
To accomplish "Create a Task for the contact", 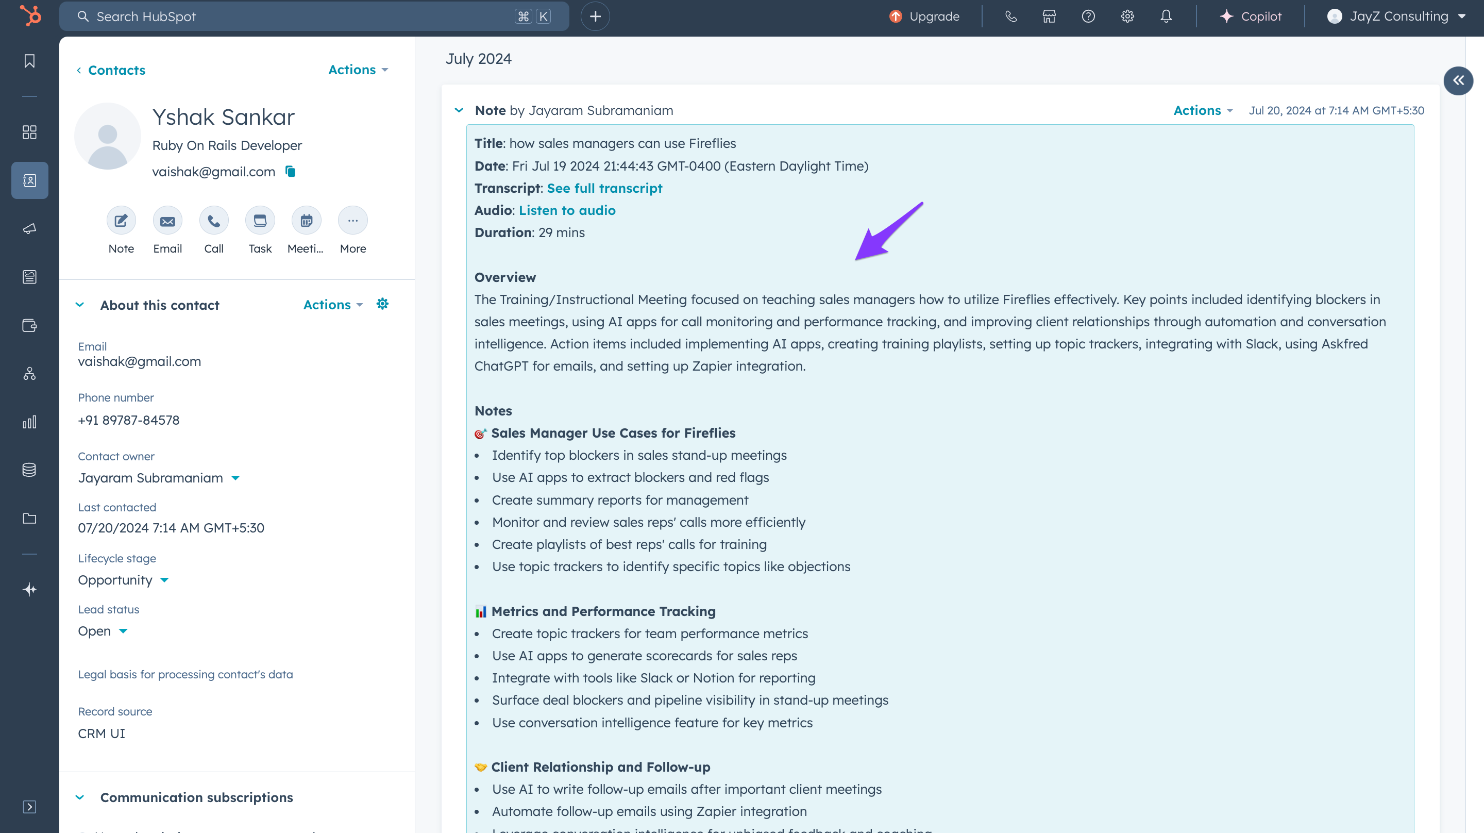I will 260,220.
